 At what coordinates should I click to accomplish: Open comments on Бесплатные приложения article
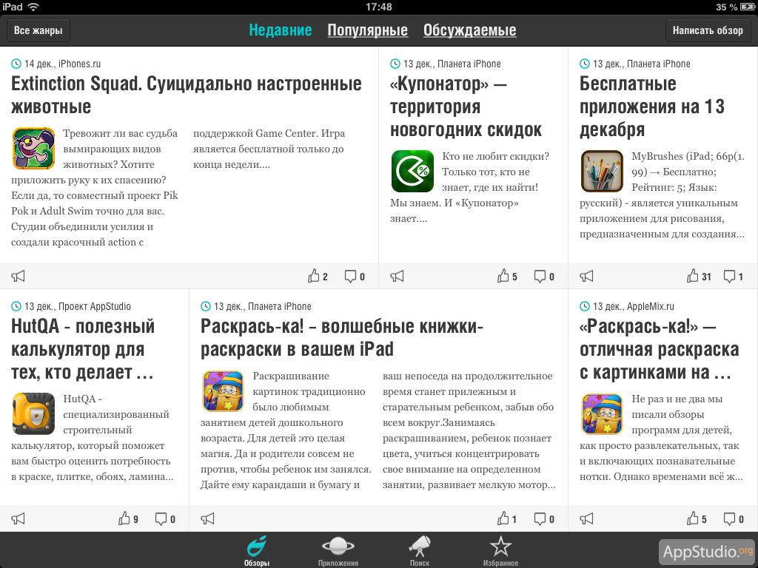(733, 277)
